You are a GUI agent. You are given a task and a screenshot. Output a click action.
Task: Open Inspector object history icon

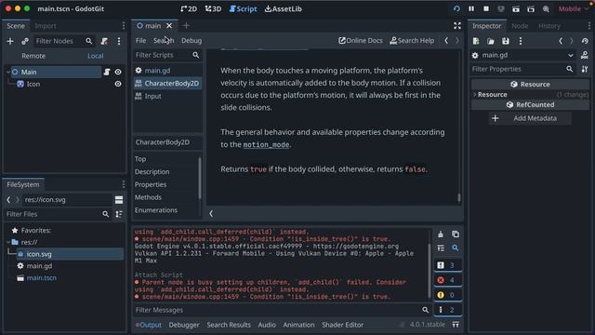tap(585, 41)
